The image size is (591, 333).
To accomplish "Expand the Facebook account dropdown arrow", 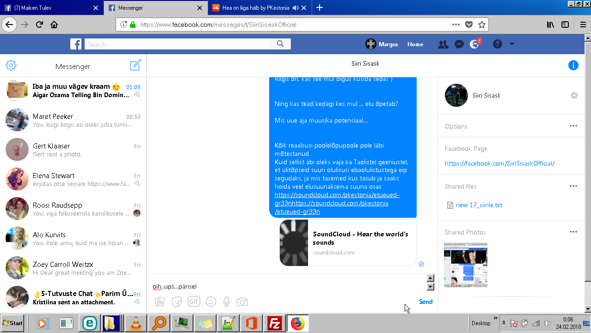I will [512, 44].
